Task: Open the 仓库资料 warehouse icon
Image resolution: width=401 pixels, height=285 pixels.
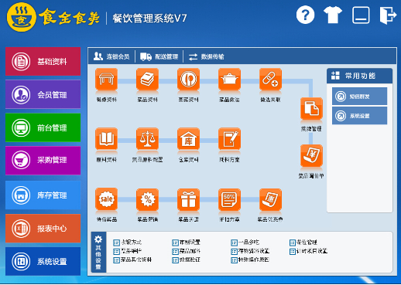Action: pyautogui.click(x=188, y=139)
